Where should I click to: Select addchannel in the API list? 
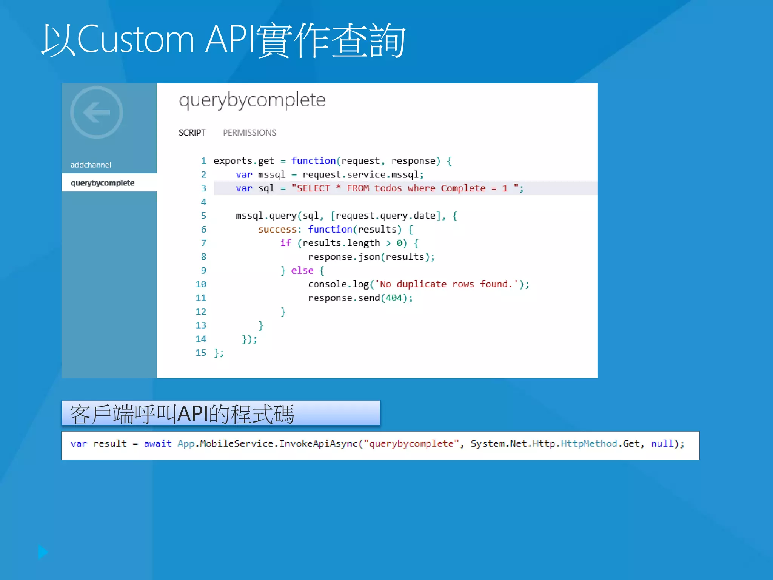pos(91,165)
